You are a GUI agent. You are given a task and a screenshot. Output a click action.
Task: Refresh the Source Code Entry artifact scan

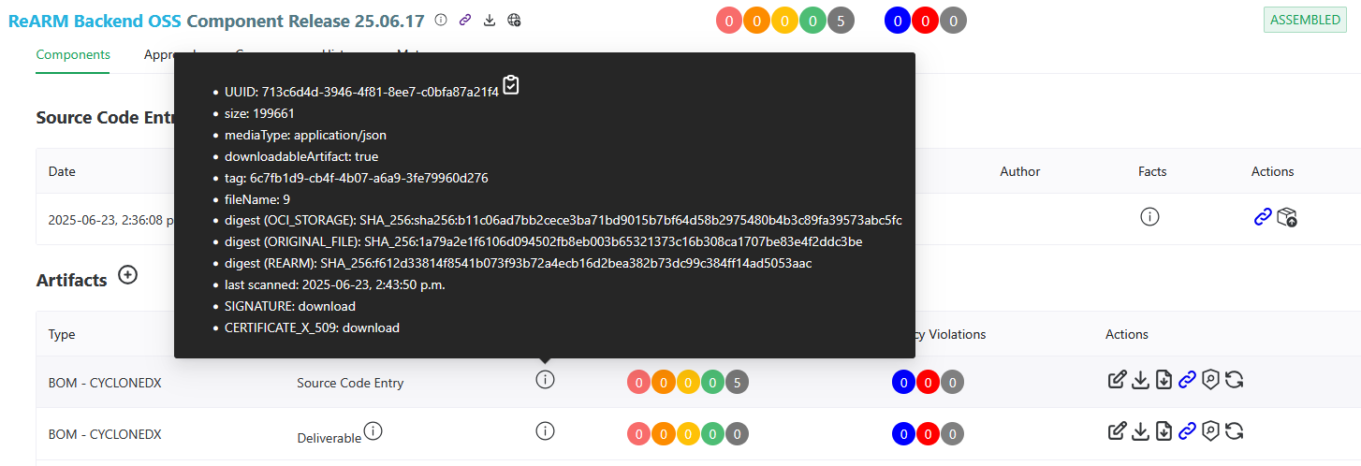coord(1234,379)
